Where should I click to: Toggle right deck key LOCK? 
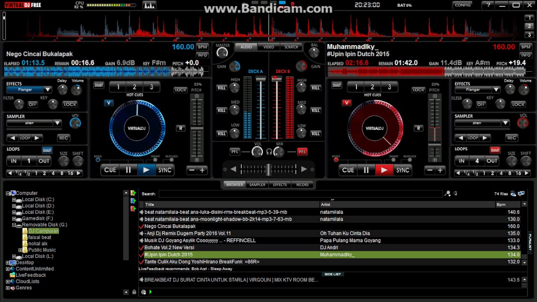click(x=518, y=104)
